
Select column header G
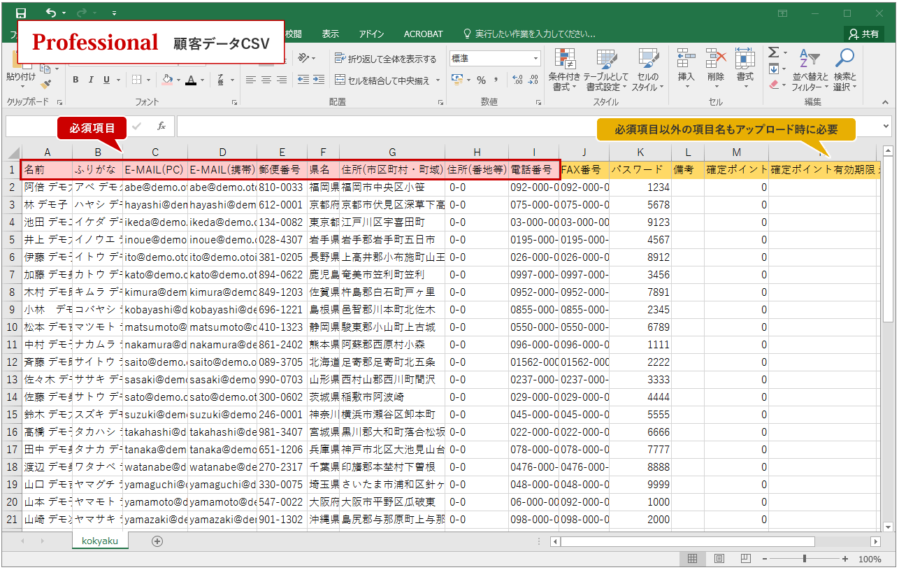tap(392, 152)
